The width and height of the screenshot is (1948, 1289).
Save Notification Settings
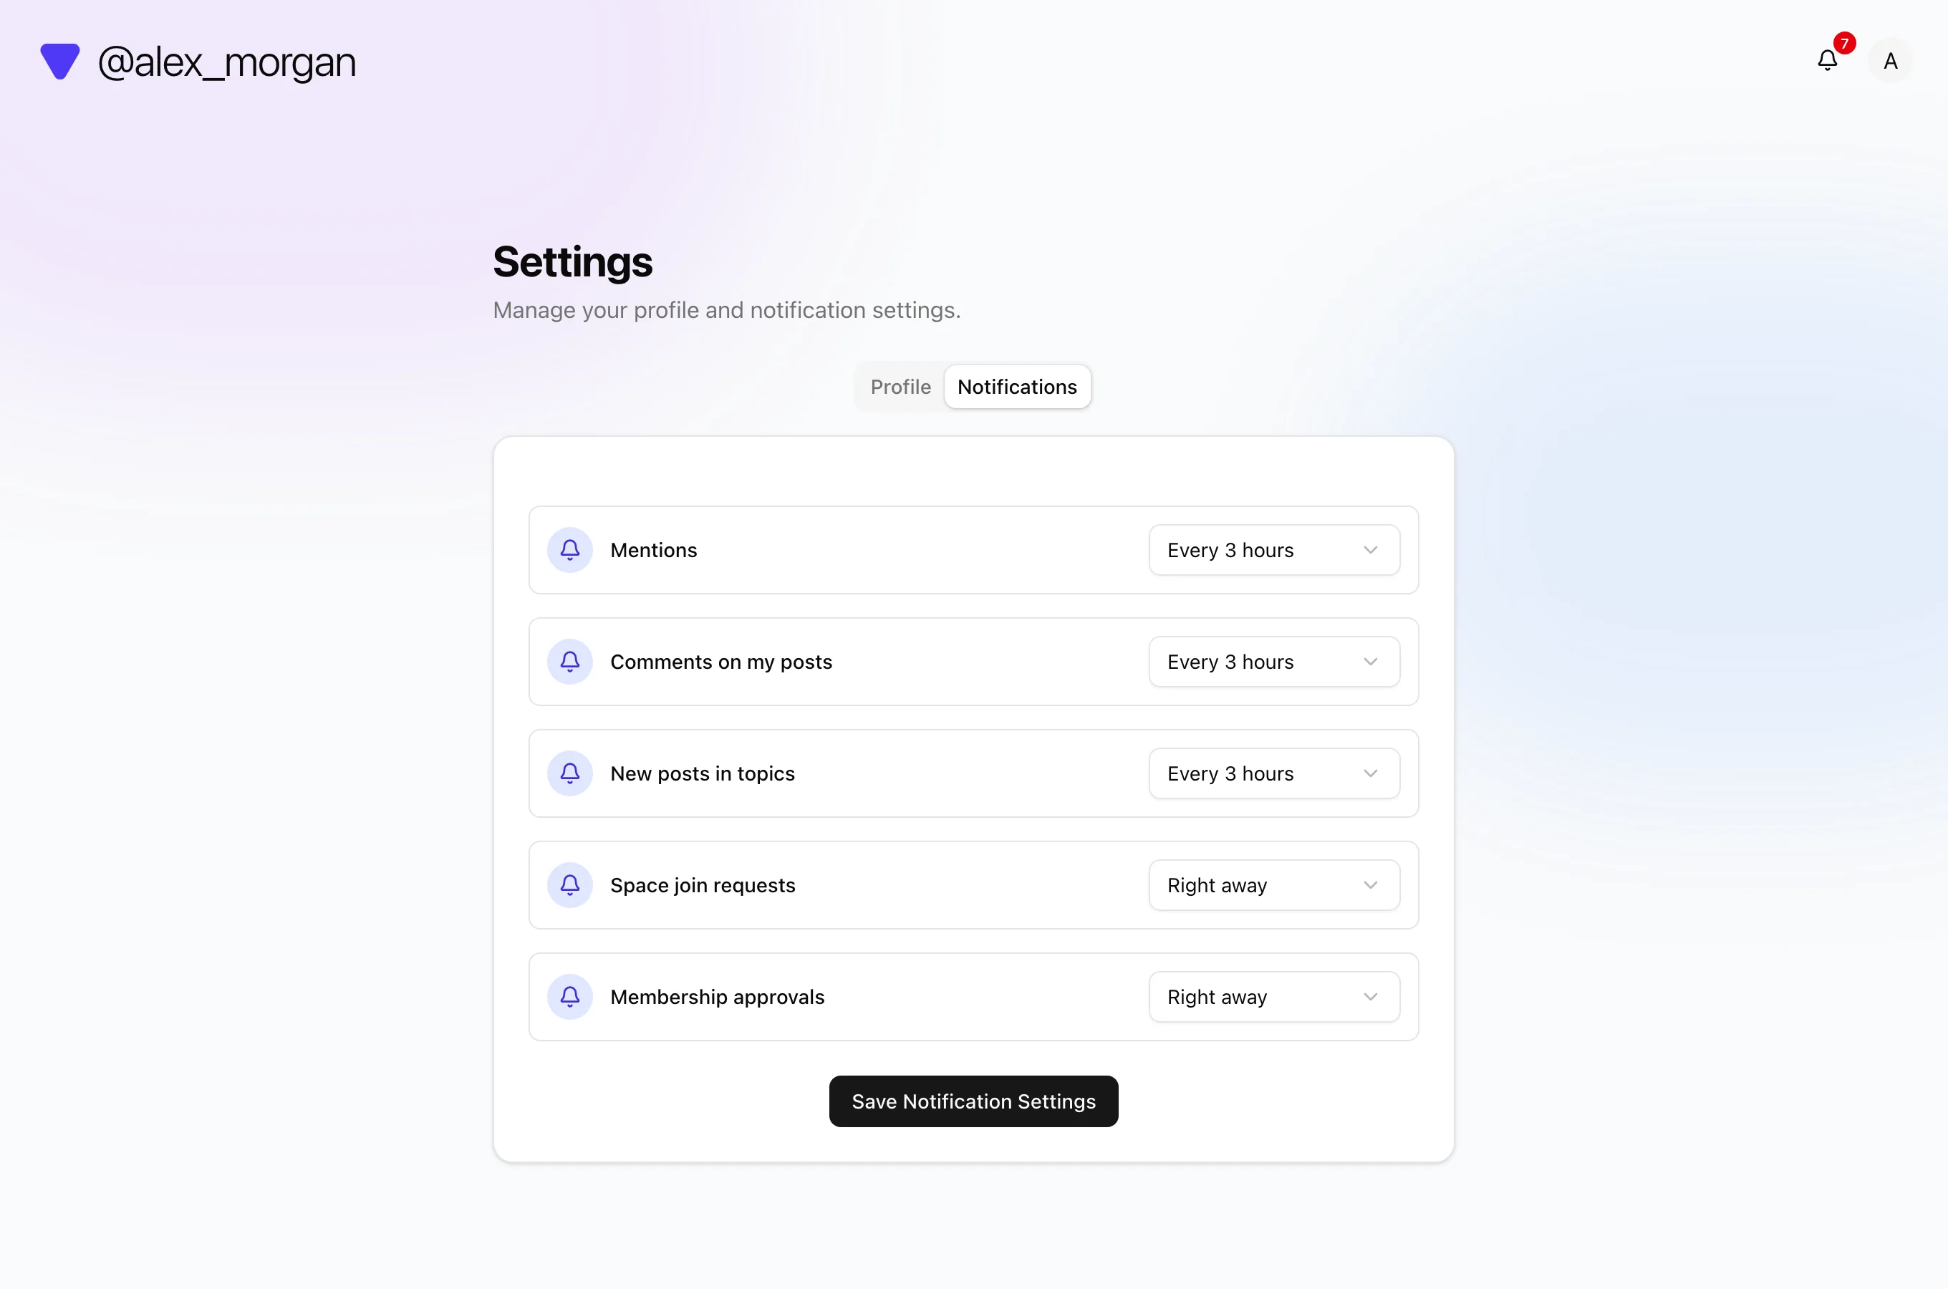click(973, 1101)
